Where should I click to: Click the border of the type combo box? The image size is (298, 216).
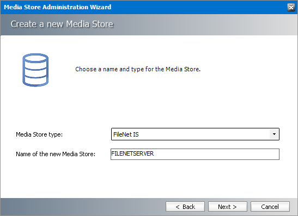click(195, 128)
